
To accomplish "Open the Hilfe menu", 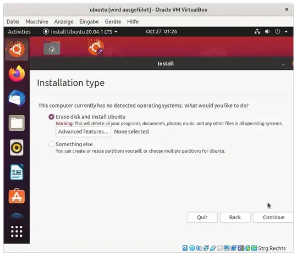I will (133, 21).
